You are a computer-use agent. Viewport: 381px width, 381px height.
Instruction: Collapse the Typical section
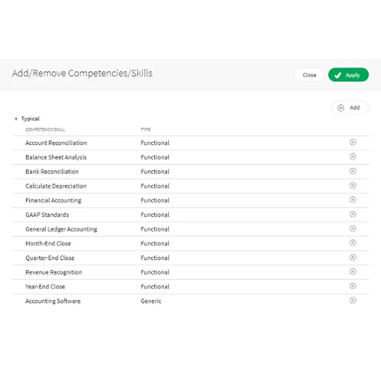pos(16,119)
